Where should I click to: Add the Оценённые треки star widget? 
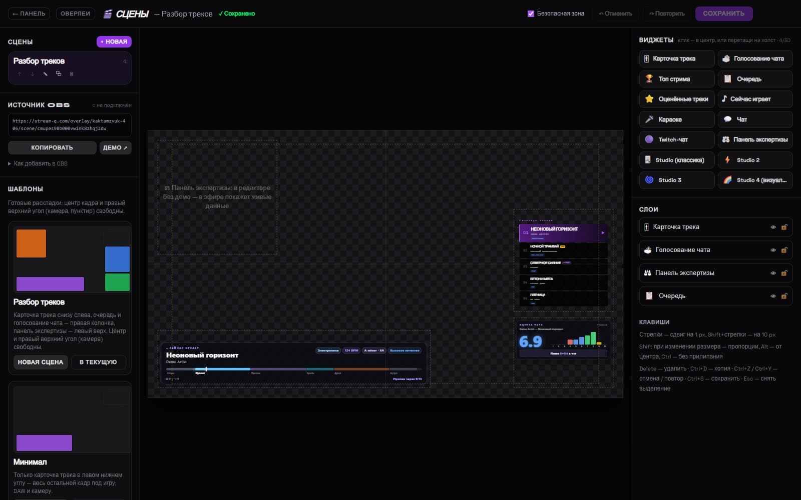(x=677, y=99)
